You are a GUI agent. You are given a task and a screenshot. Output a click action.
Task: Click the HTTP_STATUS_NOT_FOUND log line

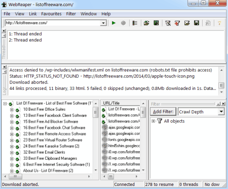click(x=102, y=76)
